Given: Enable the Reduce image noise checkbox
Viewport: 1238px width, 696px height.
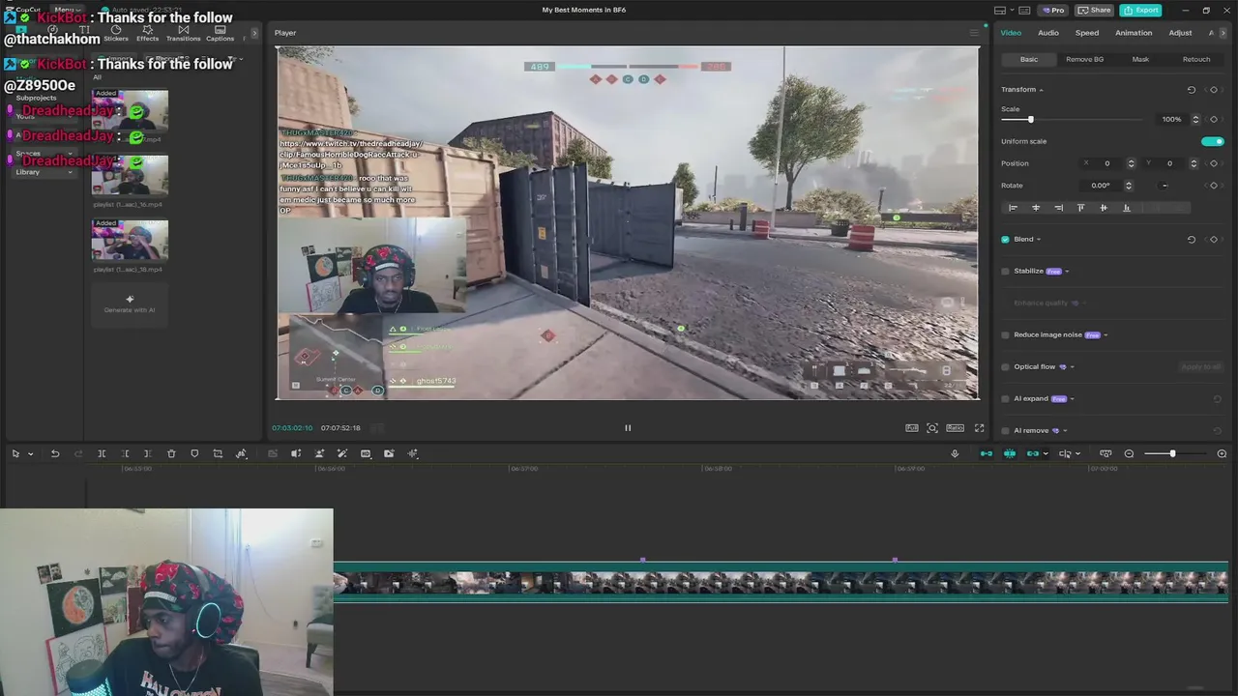Looking at the screenshot, I should coord(1005,335).
